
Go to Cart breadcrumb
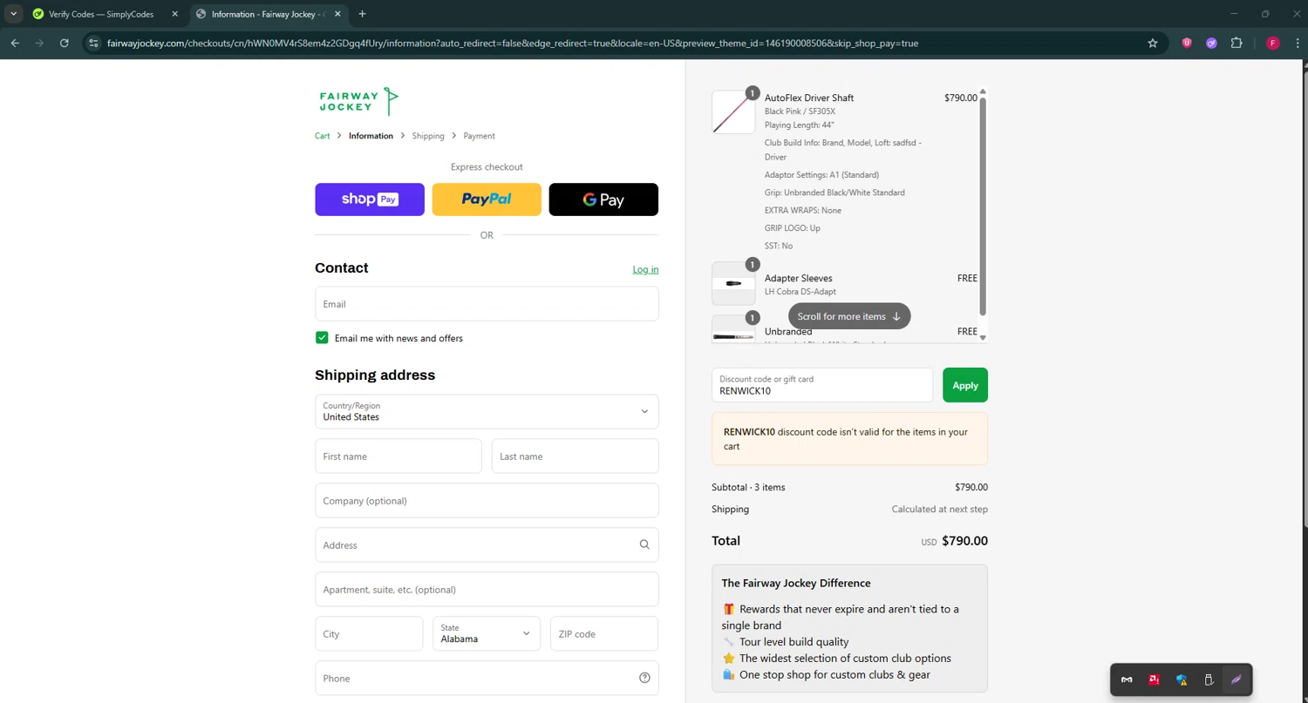[x=323, y=136]
